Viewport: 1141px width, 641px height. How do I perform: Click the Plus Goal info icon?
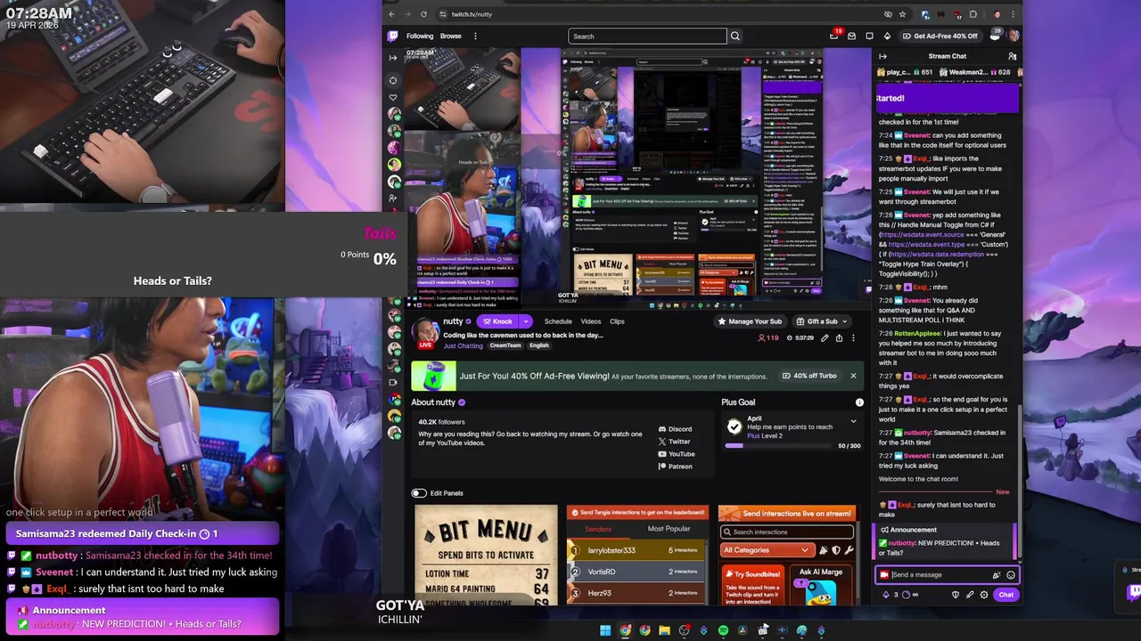[859, 402]
